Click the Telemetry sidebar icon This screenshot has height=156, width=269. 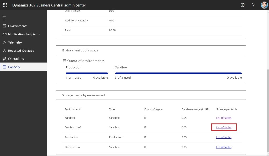coord(4,42)
